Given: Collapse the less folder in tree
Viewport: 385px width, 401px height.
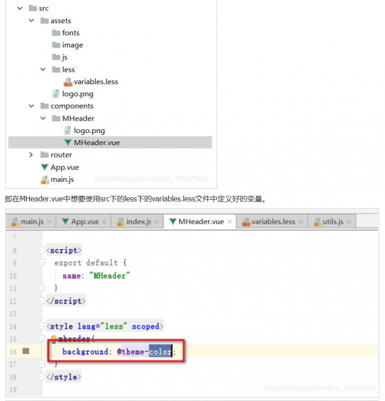Looking at the screenshot, I should [x=42, y=69].
